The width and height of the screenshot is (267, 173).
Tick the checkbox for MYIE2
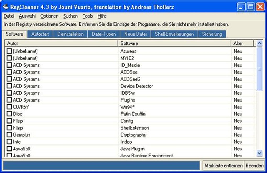9,58
